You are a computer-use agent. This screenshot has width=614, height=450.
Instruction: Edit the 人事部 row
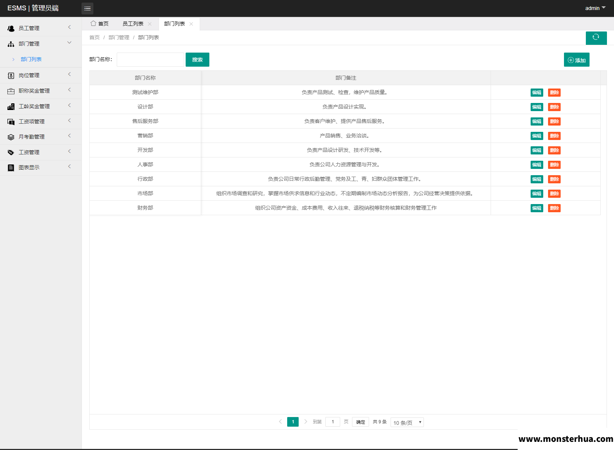(x=537, y=165)
